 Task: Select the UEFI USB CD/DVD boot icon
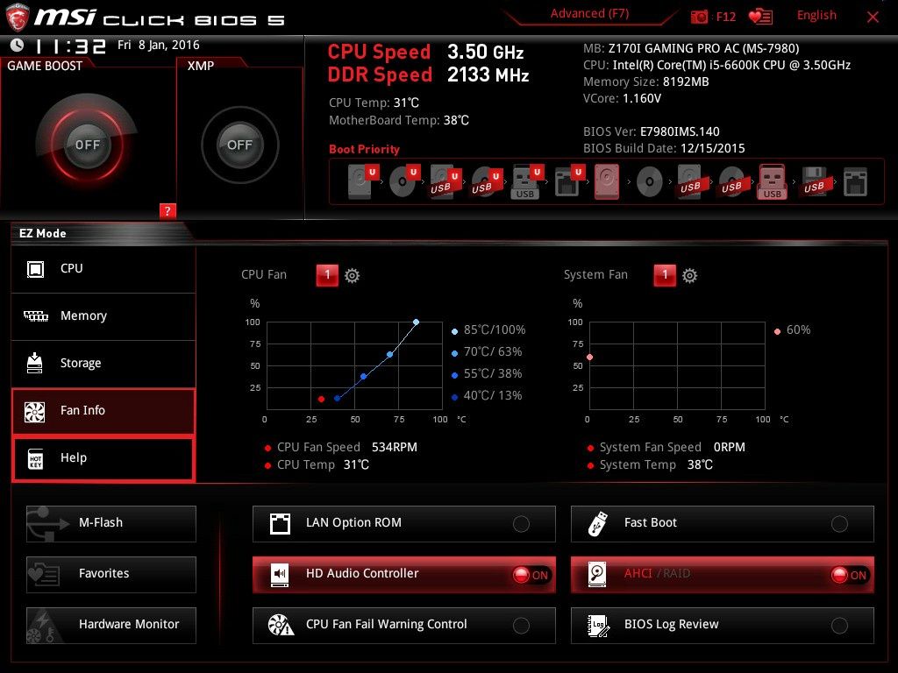487,181
